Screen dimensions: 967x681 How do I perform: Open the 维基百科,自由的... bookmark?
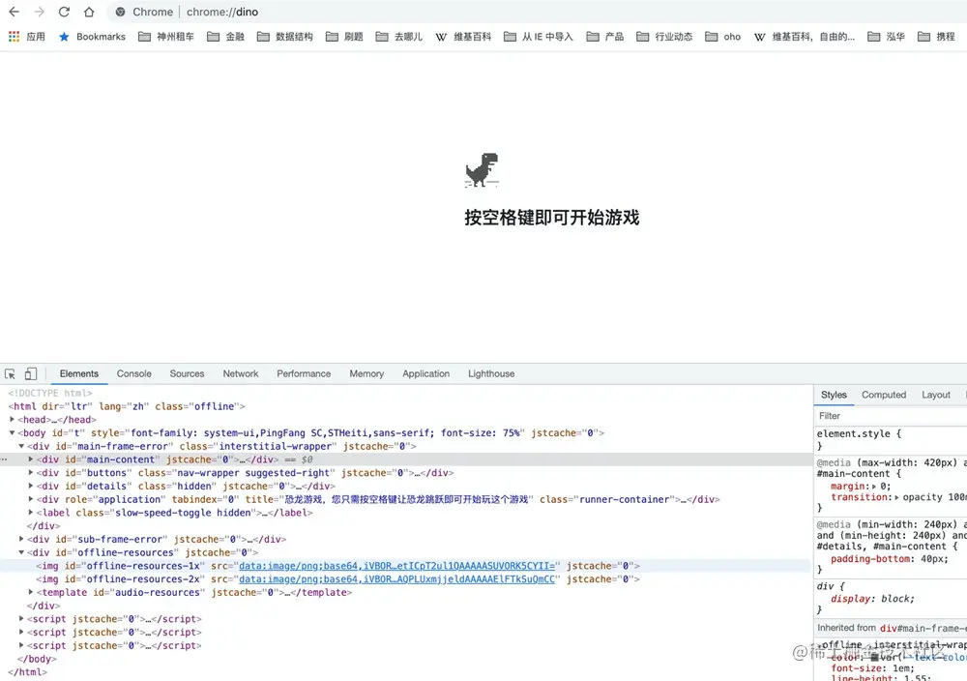click(805, 37)
